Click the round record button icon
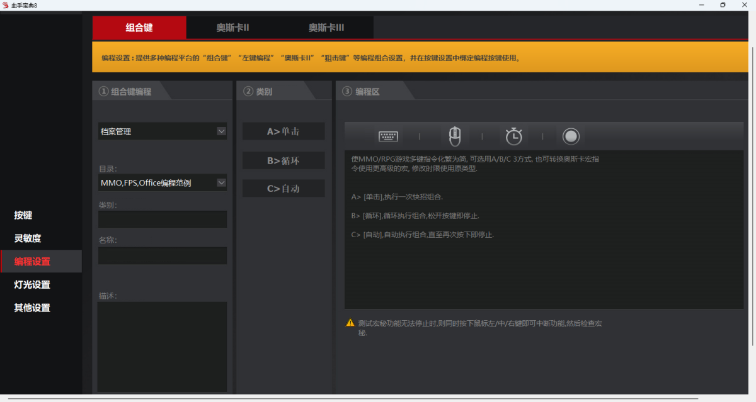The height and width of the screenshot is (402, 756). [571, 136]
